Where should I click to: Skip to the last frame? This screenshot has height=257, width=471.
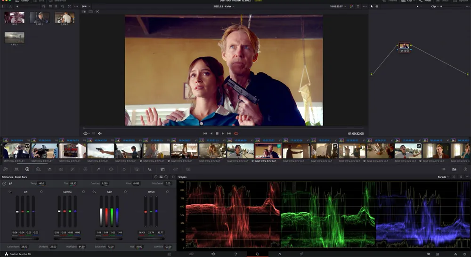click(229, 133)
